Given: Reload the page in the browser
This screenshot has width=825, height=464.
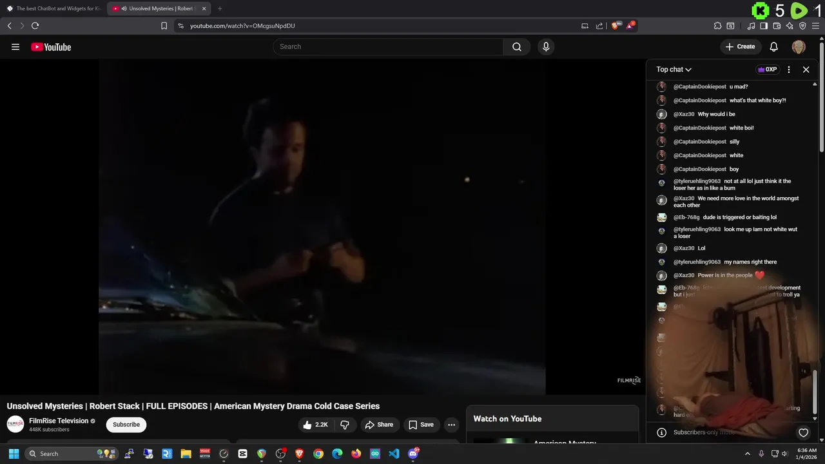Looking at the screenshot, I should coord(35,26).
